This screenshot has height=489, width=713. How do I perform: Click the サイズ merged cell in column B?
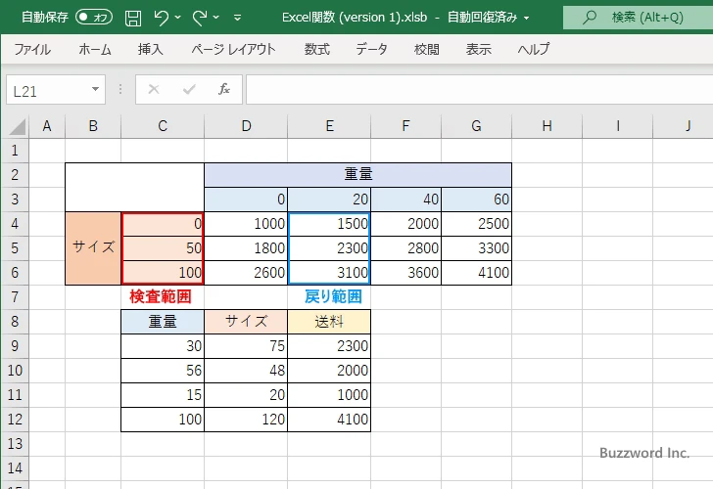[x=93, y=247]
